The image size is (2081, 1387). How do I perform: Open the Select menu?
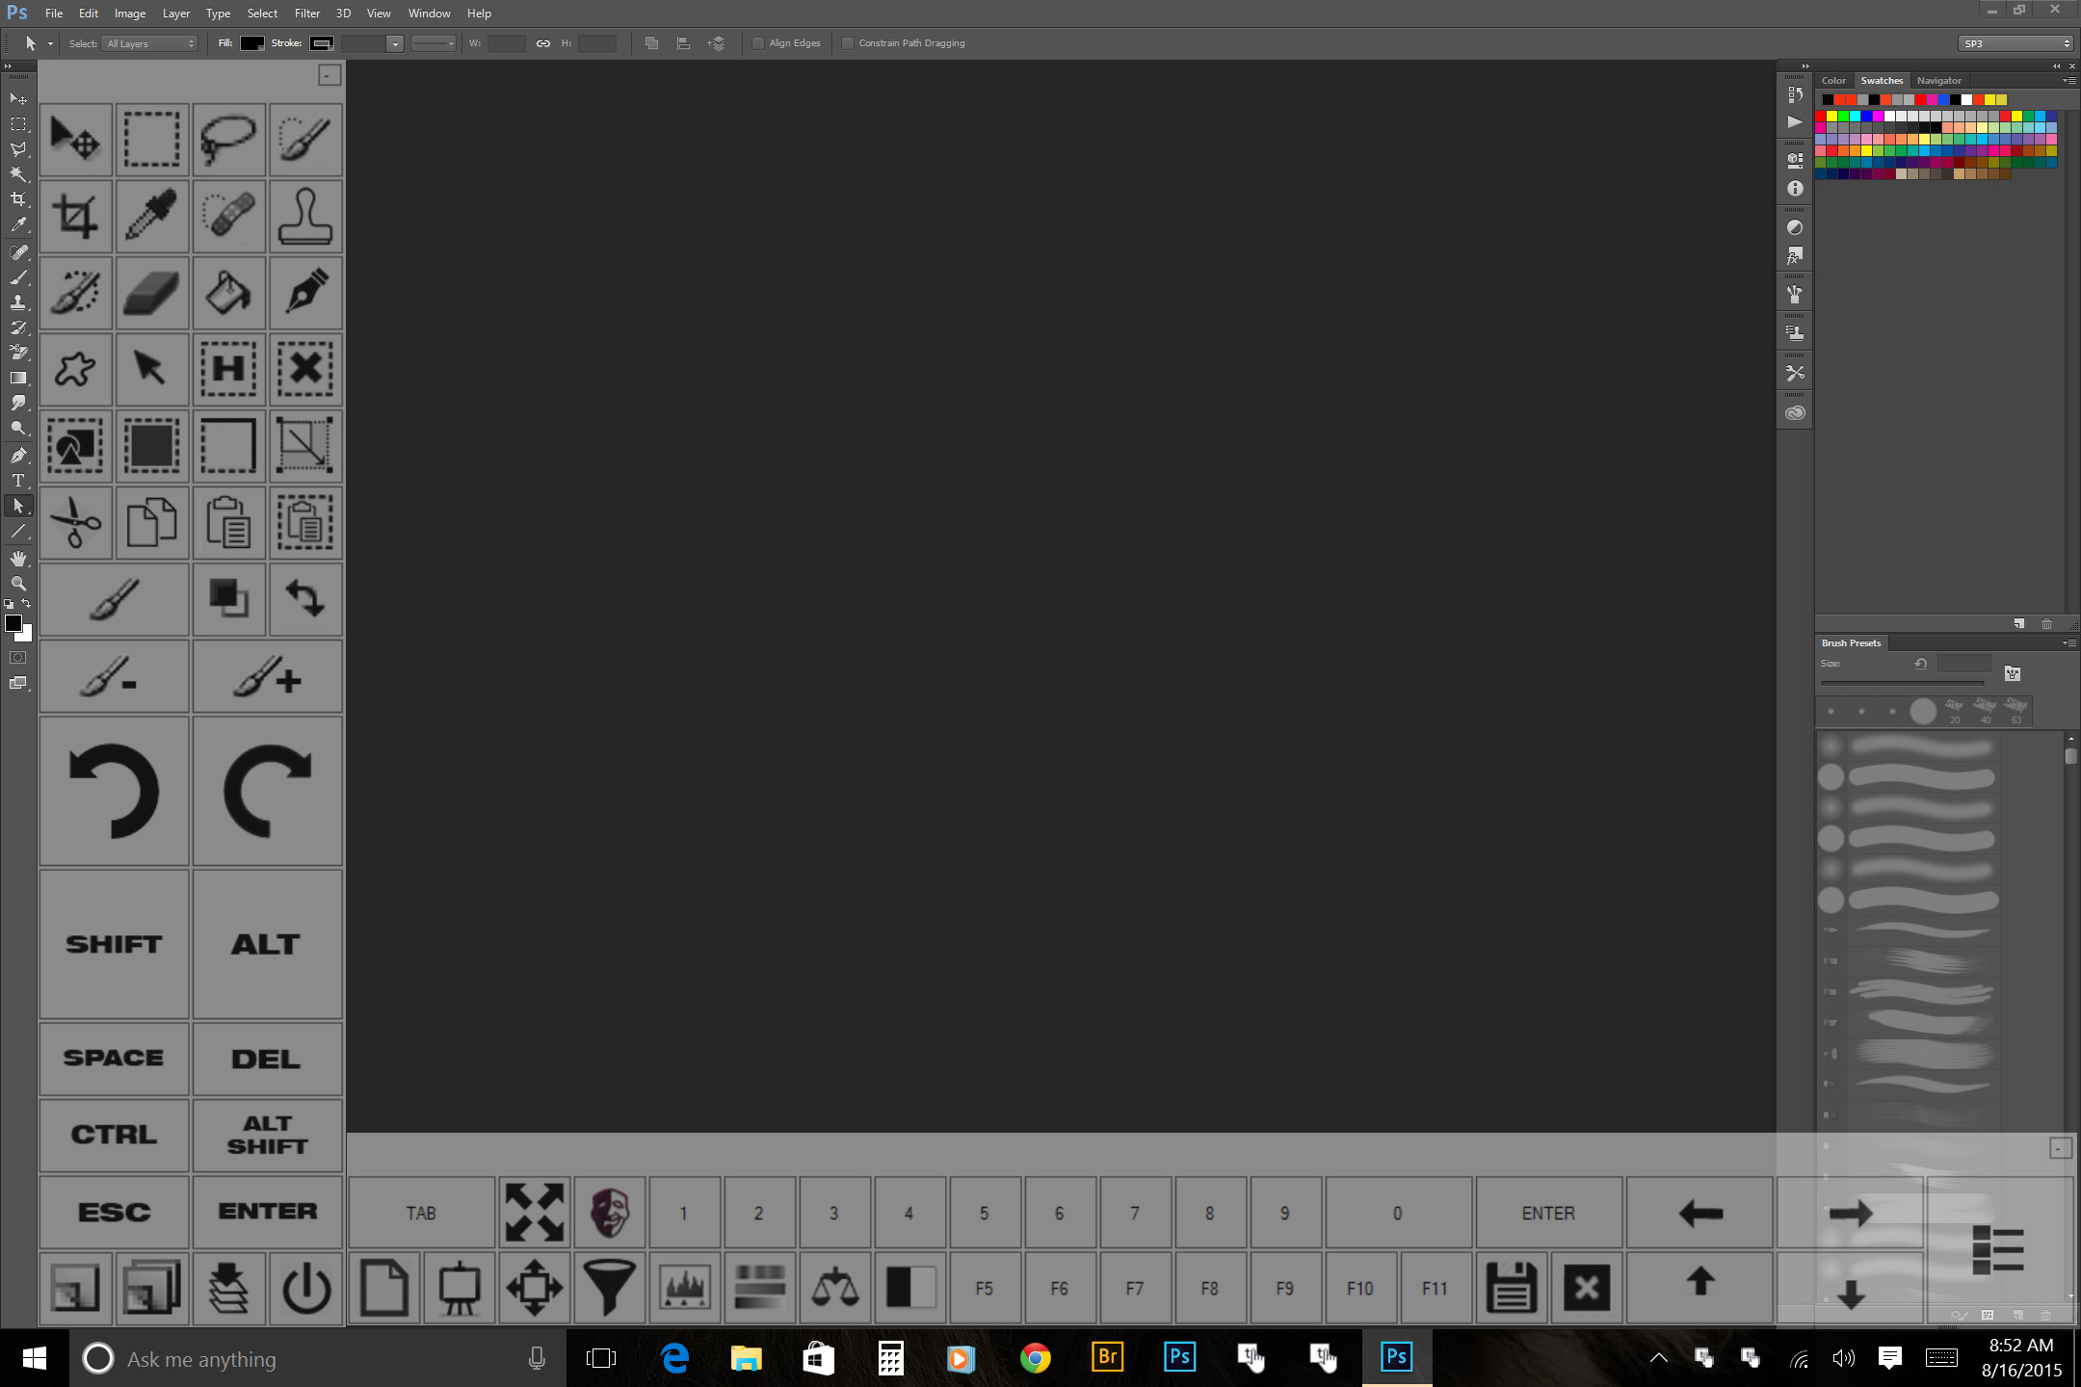pos(260,13)
